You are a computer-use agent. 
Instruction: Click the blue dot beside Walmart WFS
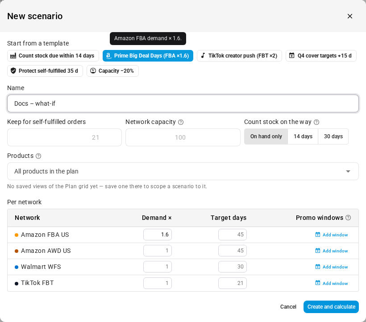[17, 267]
